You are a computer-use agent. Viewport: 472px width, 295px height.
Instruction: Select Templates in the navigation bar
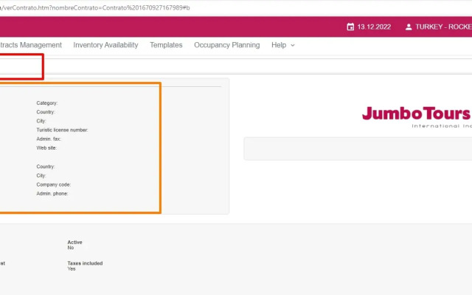pos(166,45)
